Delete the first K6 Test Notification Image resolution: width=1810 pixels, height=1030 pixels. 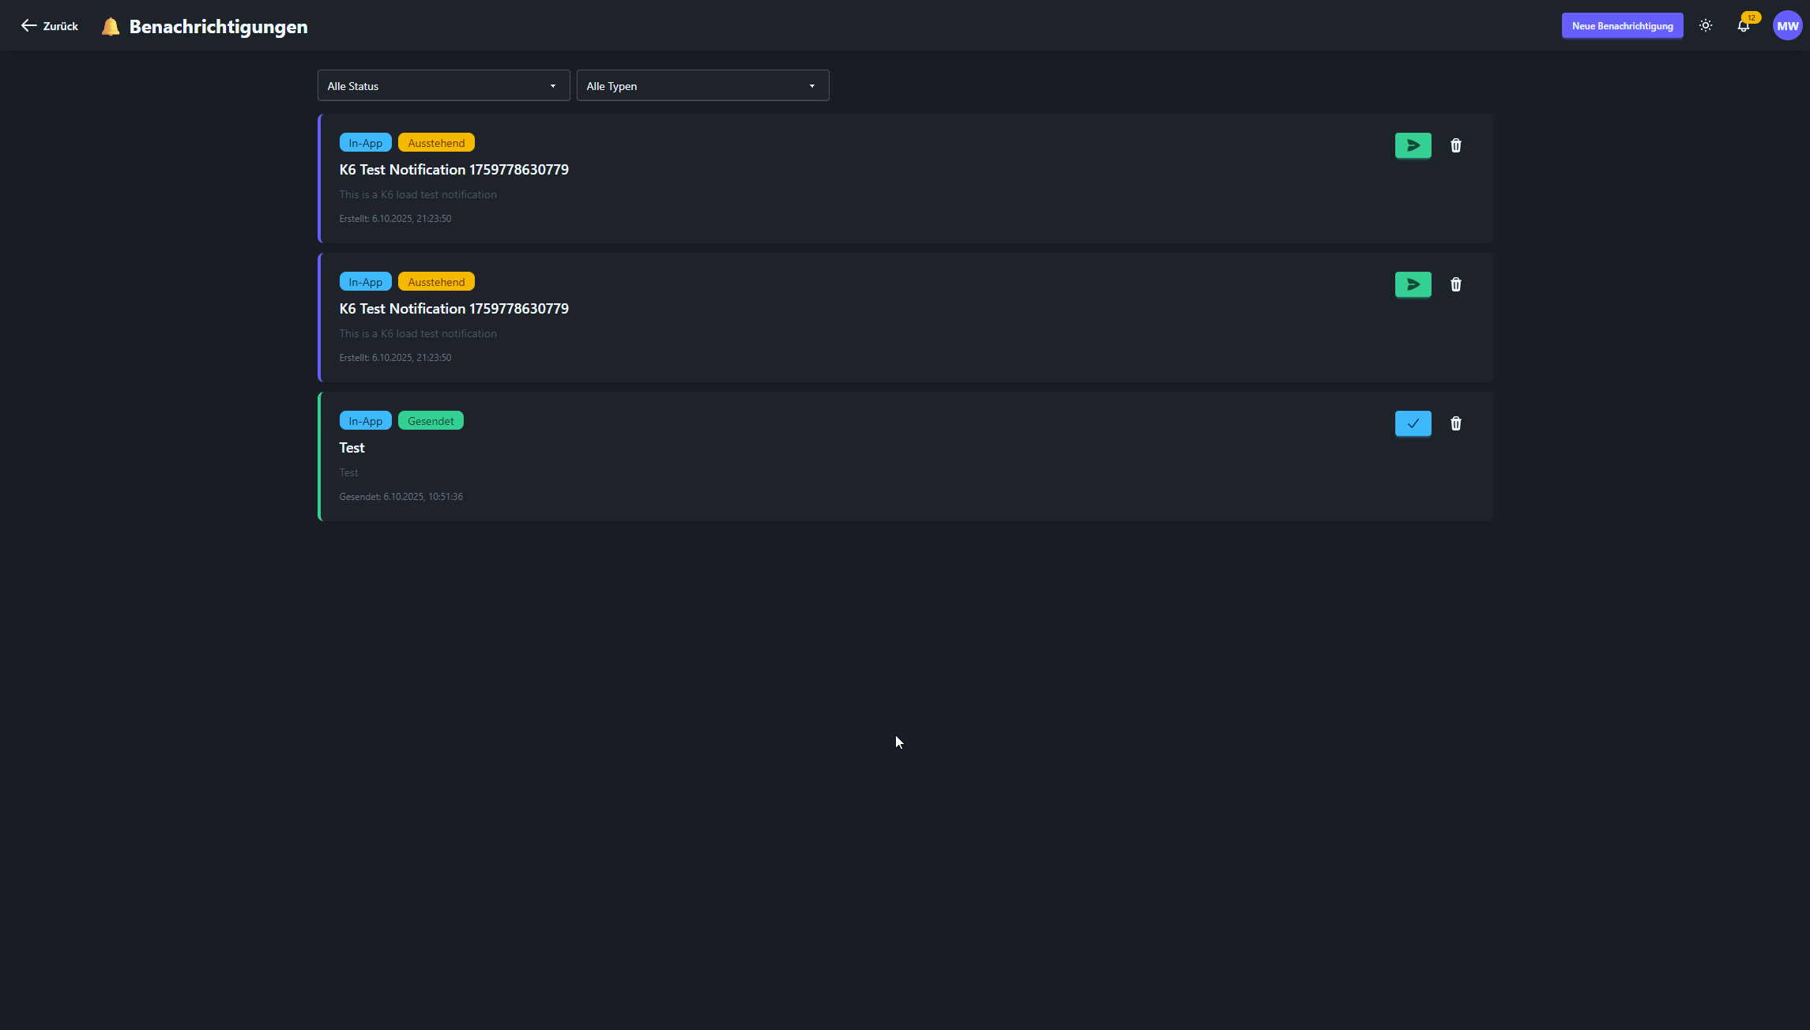tap(1455, 145)
